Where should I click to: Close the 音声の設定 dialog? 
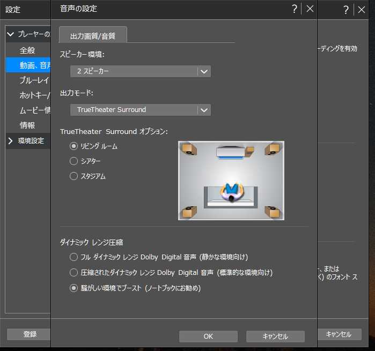click(x=310, y=9)
